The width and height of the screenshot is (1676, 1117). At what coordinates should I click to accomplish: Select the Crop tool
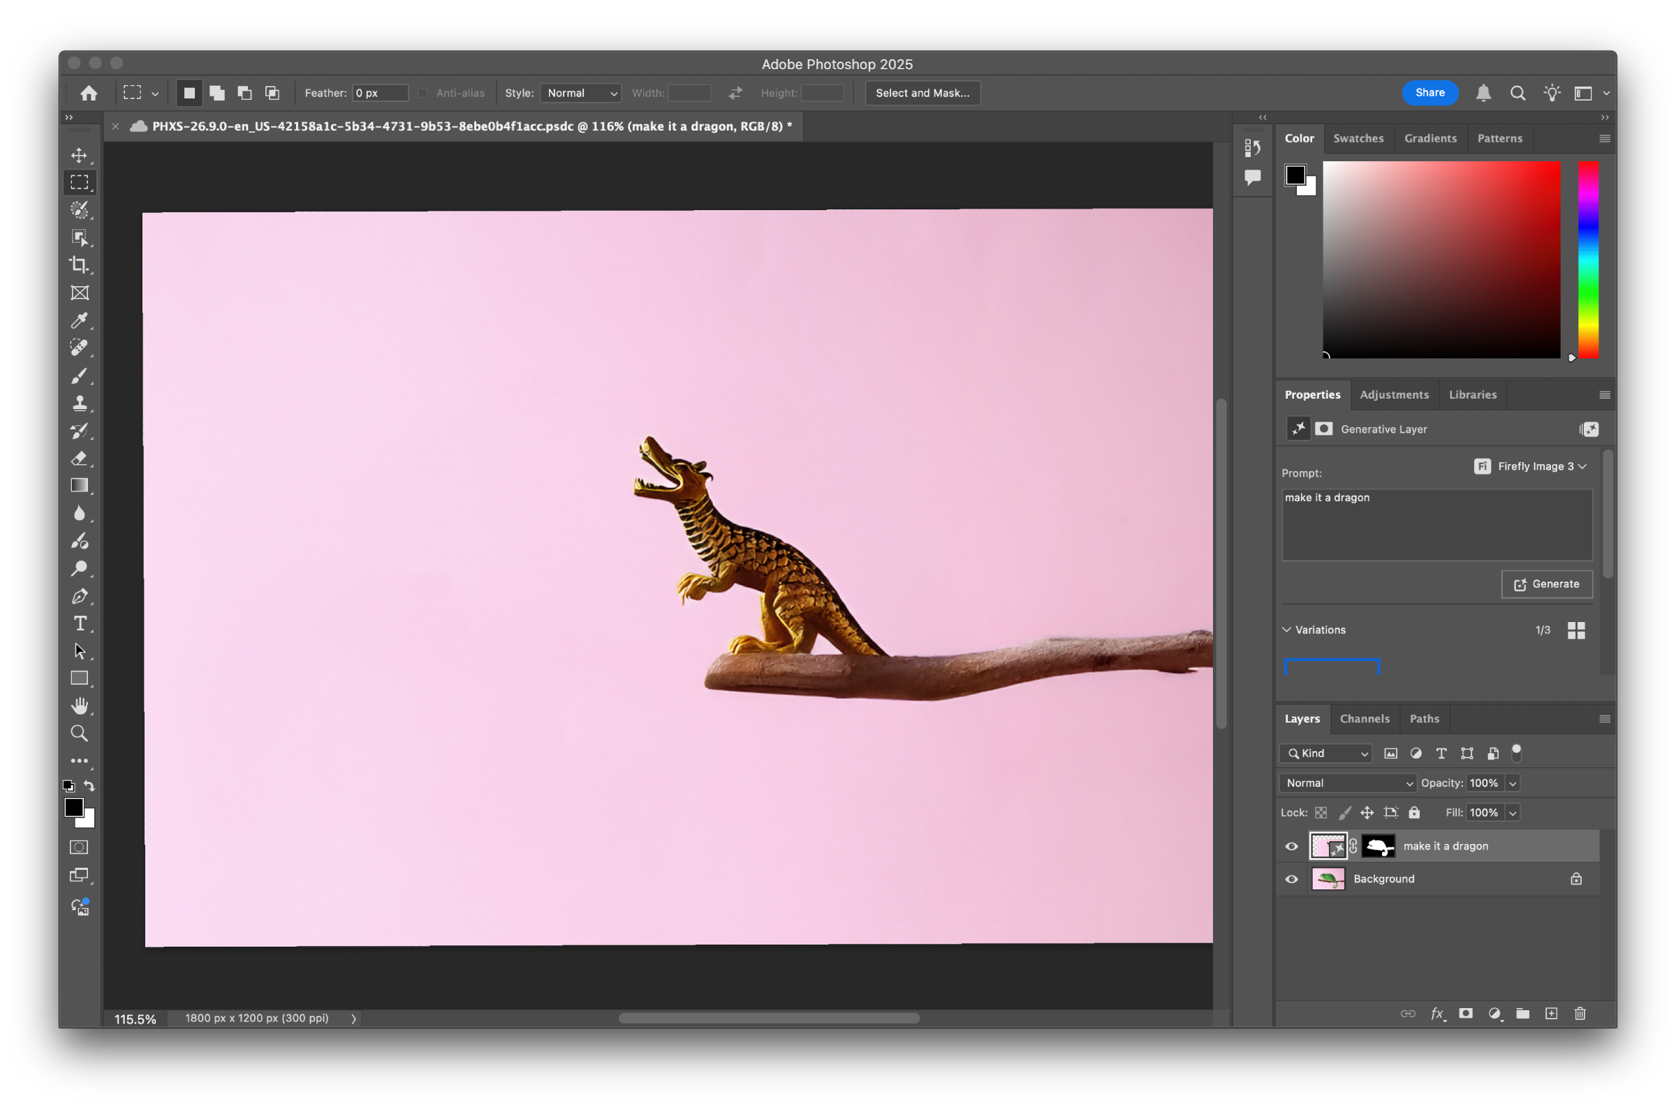tap(80, 265)
